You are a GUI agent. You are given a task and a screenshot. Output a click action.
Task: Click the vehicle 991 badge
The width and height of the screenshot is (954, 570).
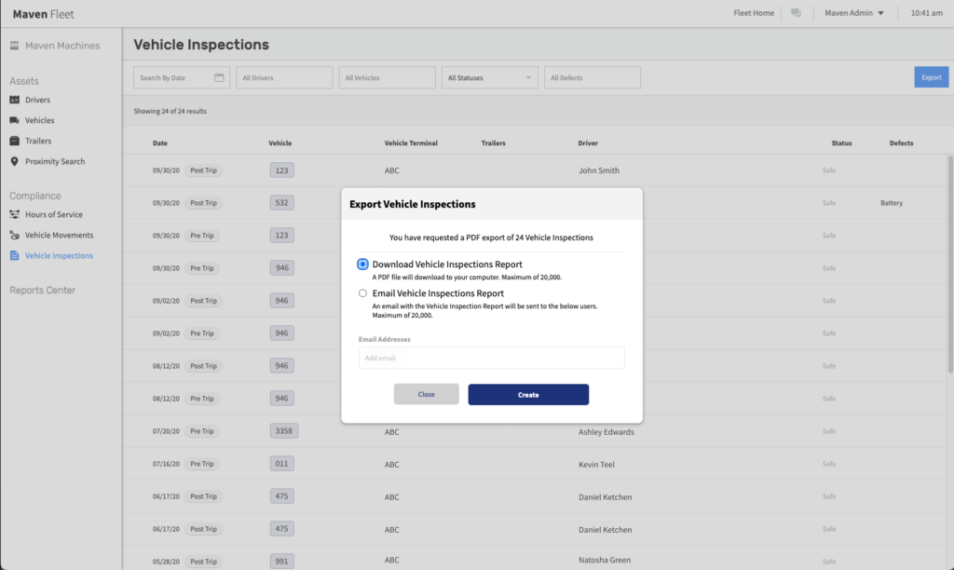281,561
